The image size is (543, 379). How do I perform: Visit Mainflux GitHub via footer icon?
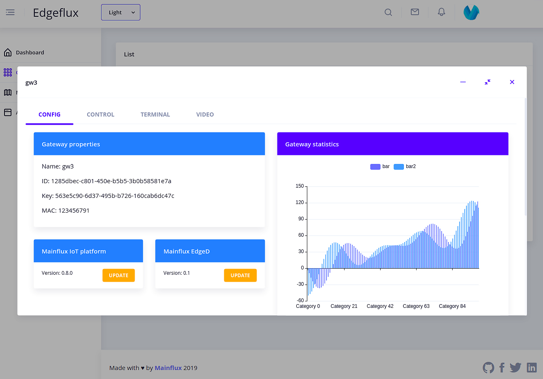(488, 368)
